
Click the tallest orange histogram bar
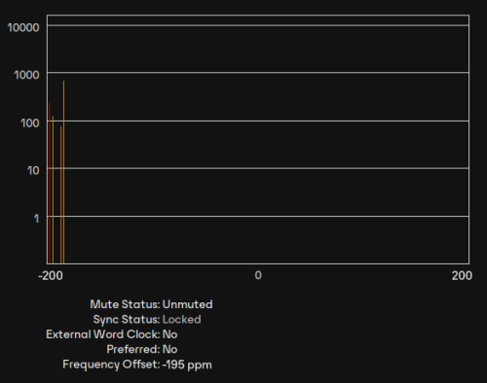coord(63,172)
